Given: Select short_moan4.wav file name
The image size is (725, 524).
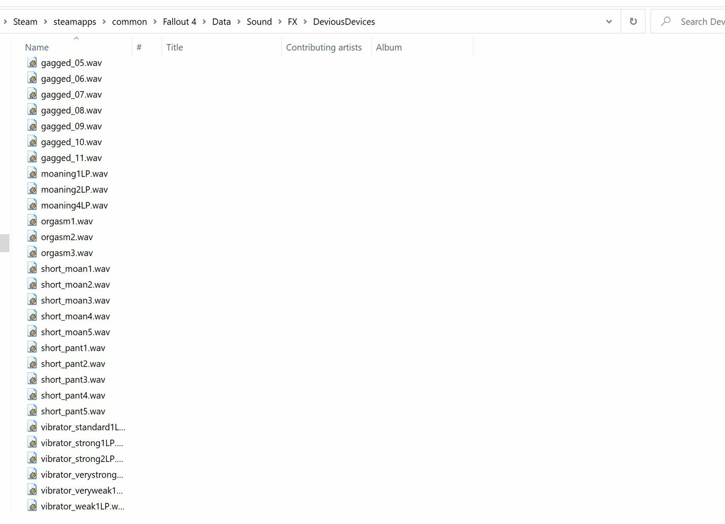Looking at the screenshot, I should 75,316.
